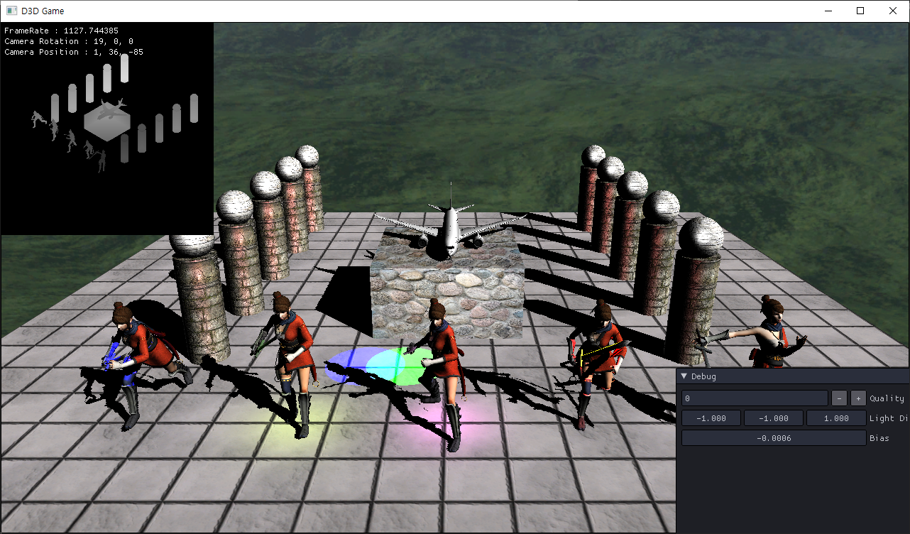Click the D3D Game window icon
The width and height of the screenshot is (910, 534).
(x=11, y=11)
